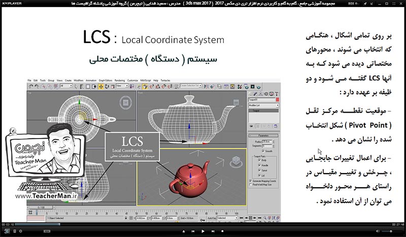Open the Create Selection Set dropdown
The width and height of the screenshot is (406, 237).
click(x=191, y=85)
